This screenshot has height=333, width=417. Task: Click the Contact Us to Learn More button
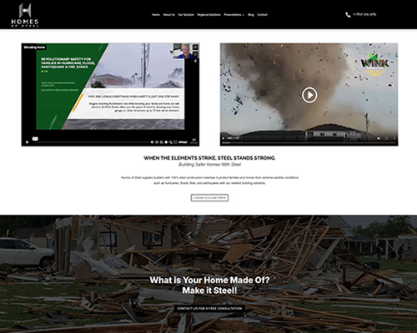(x=209, y=198)
